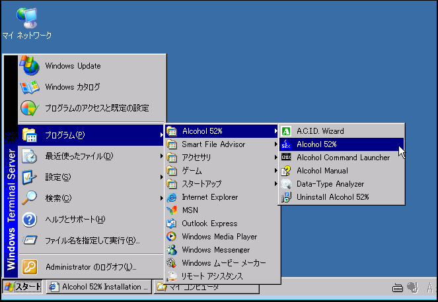Click the Outlook Express icon
Viewport: 438px width, 302px height.
click(x=172, y=224)
